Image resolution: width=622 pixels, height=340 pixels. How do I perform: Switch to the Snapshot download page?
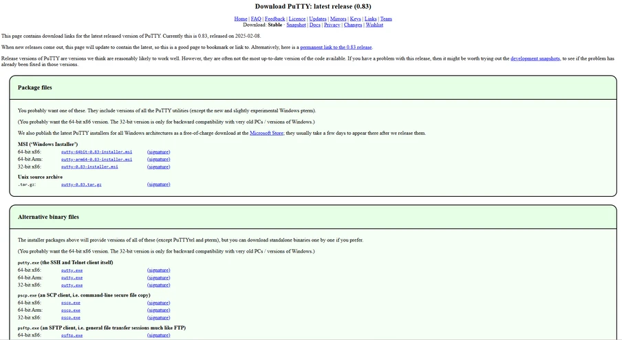[296, 25]
